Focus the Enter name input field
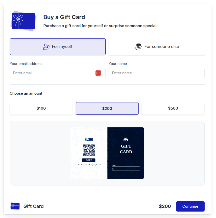 pos(157,73)
